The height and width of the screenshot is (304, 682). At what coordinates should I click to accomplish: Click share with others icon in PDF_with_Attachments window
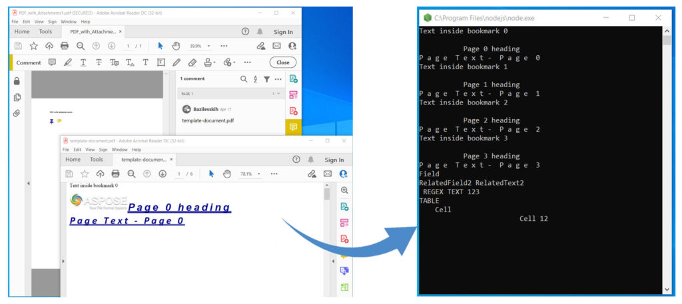pos(292,46)
